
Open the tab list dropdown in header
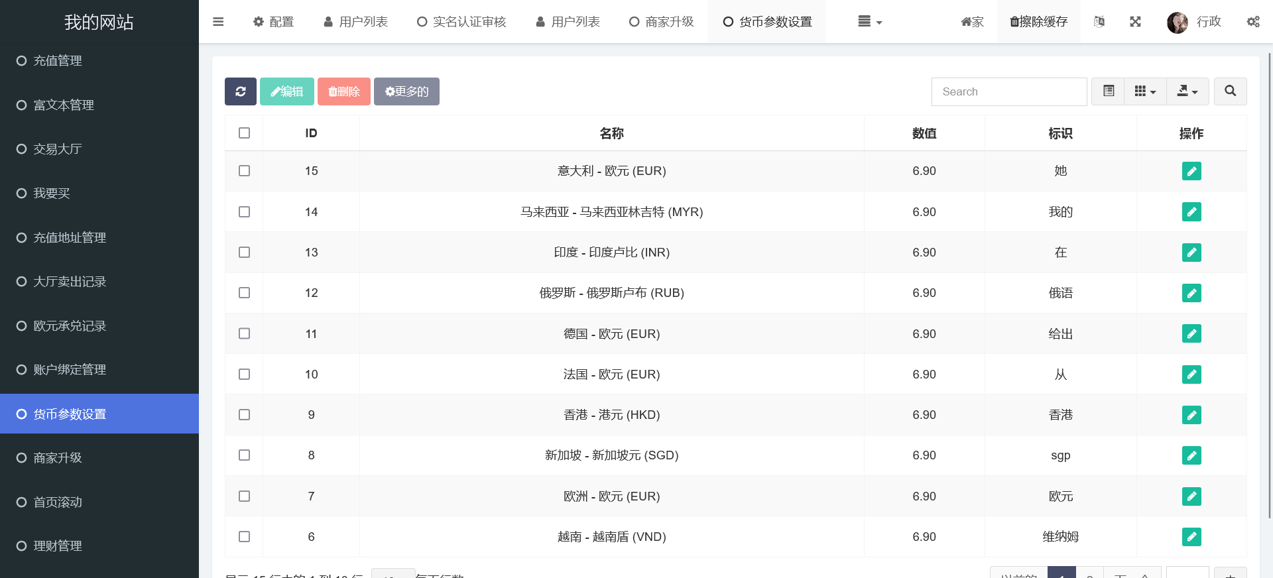869,22
